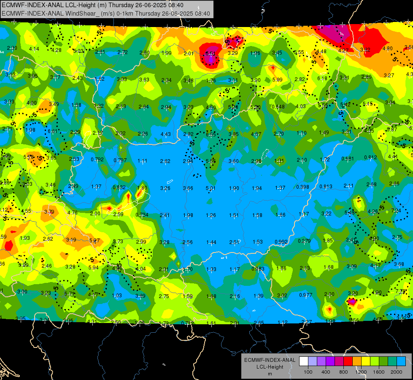413x380 pixels.
Task: Click the legend scale label 1200
Action: point(361,372)
